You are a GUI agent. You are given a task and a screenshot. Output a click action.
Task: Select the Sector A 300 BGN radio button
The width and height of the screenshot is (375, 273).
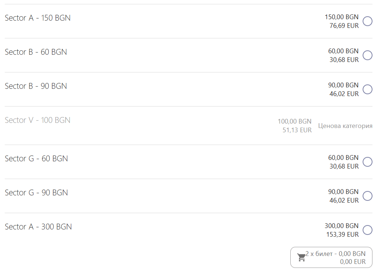pyautogui.click(x=367, y=230)
